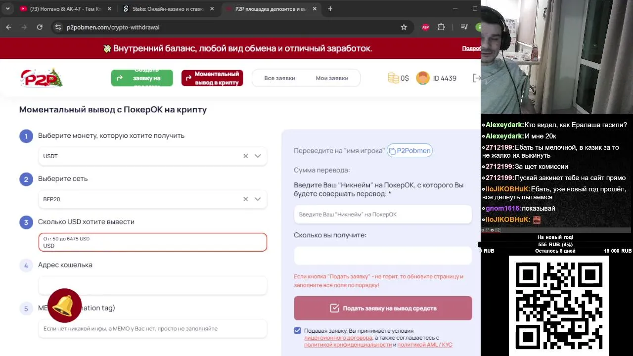Click the logout icon in the header

(x=477, y=78)
